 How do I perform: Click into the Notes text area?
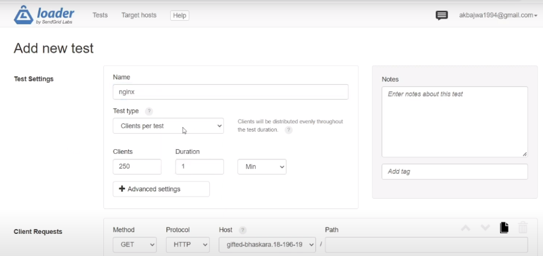(454, 122)
